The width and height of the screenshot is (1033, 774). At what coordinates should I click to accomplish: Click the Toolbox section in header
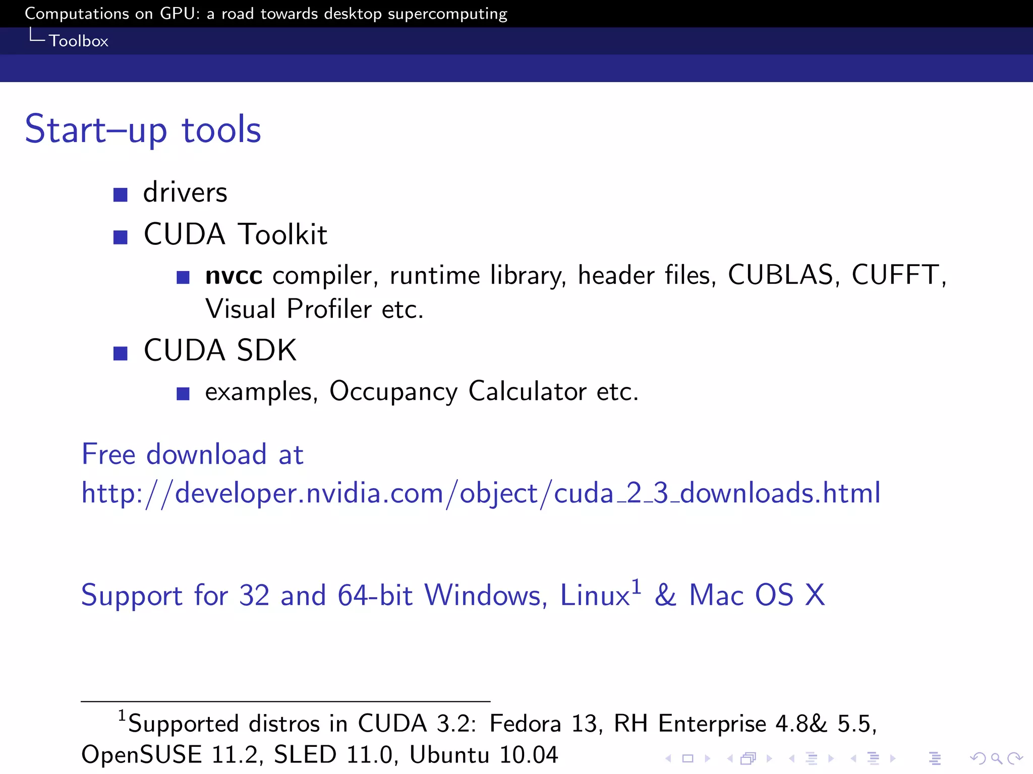pos(79,41)
